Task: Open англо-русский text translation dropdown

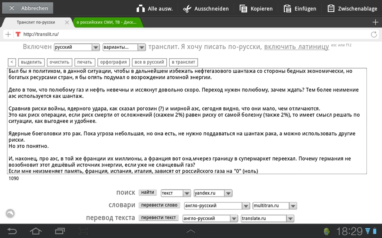Action: (x=210, y=218)
